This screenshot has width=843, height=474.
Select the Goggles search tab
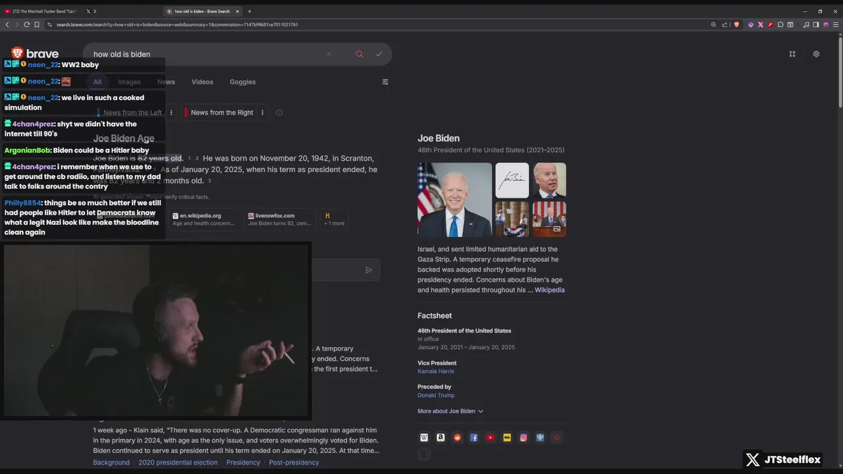click(x=242, y=82)
